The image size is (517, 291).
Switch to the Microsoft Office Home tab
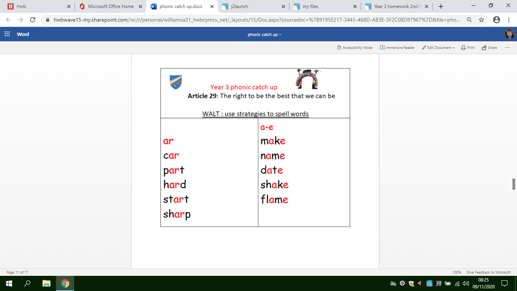coord(111,6)
